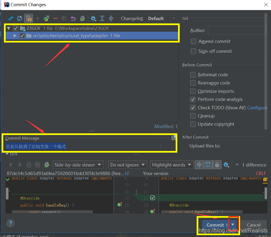Open the blue gear settings icon in changes toolbar
The height and width of the screenshot is (237, 271).
click(93, 18)
